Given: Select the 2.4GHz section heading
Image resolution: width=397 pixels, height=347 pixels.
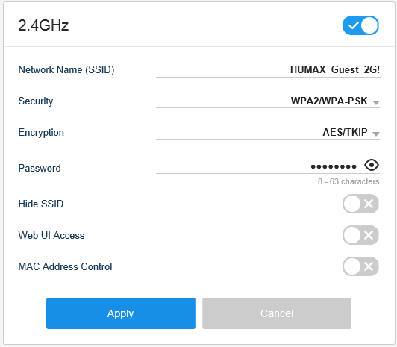Looking at the screenshot, I should pos(43,25).
